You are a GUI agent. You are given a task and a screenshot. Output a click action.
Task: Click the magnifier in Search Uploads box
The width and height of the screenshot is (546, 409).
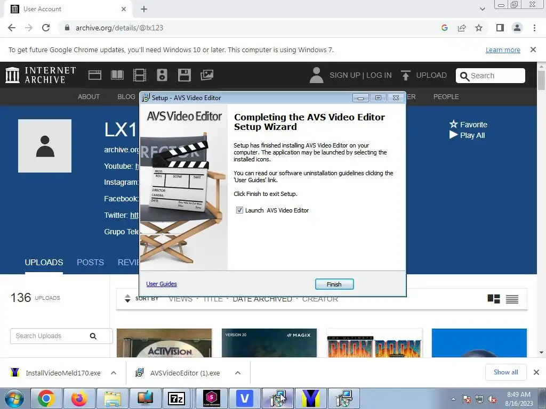click(x=93, y=336)
